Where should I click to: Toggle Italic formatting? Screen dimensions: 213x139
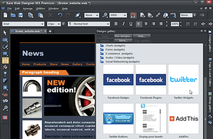pos(123,24)
